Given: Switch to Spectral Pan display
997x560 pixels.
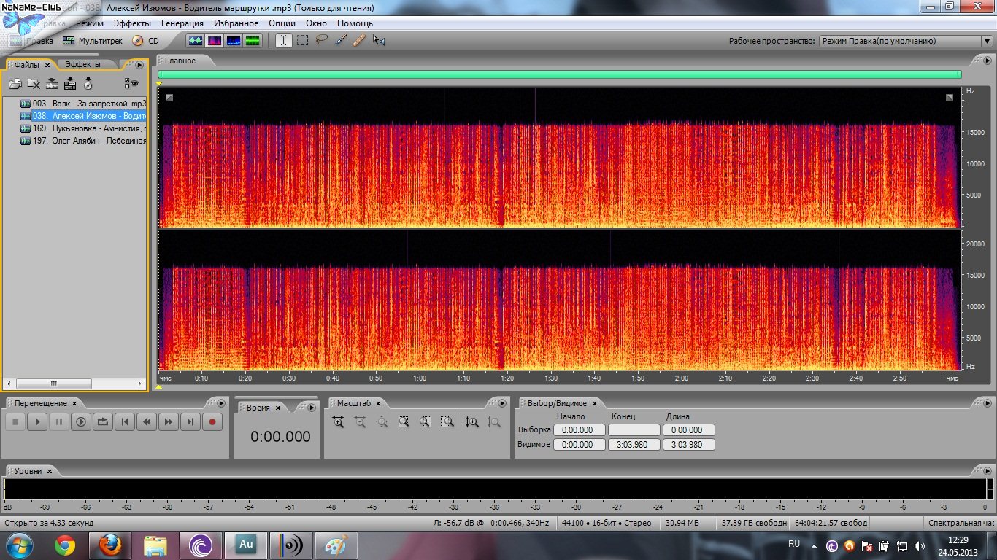Looking at the screenshot, I should coord(234,41).
